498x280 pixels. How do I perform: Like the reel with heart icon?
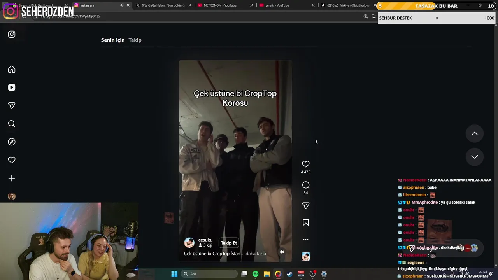306,164
